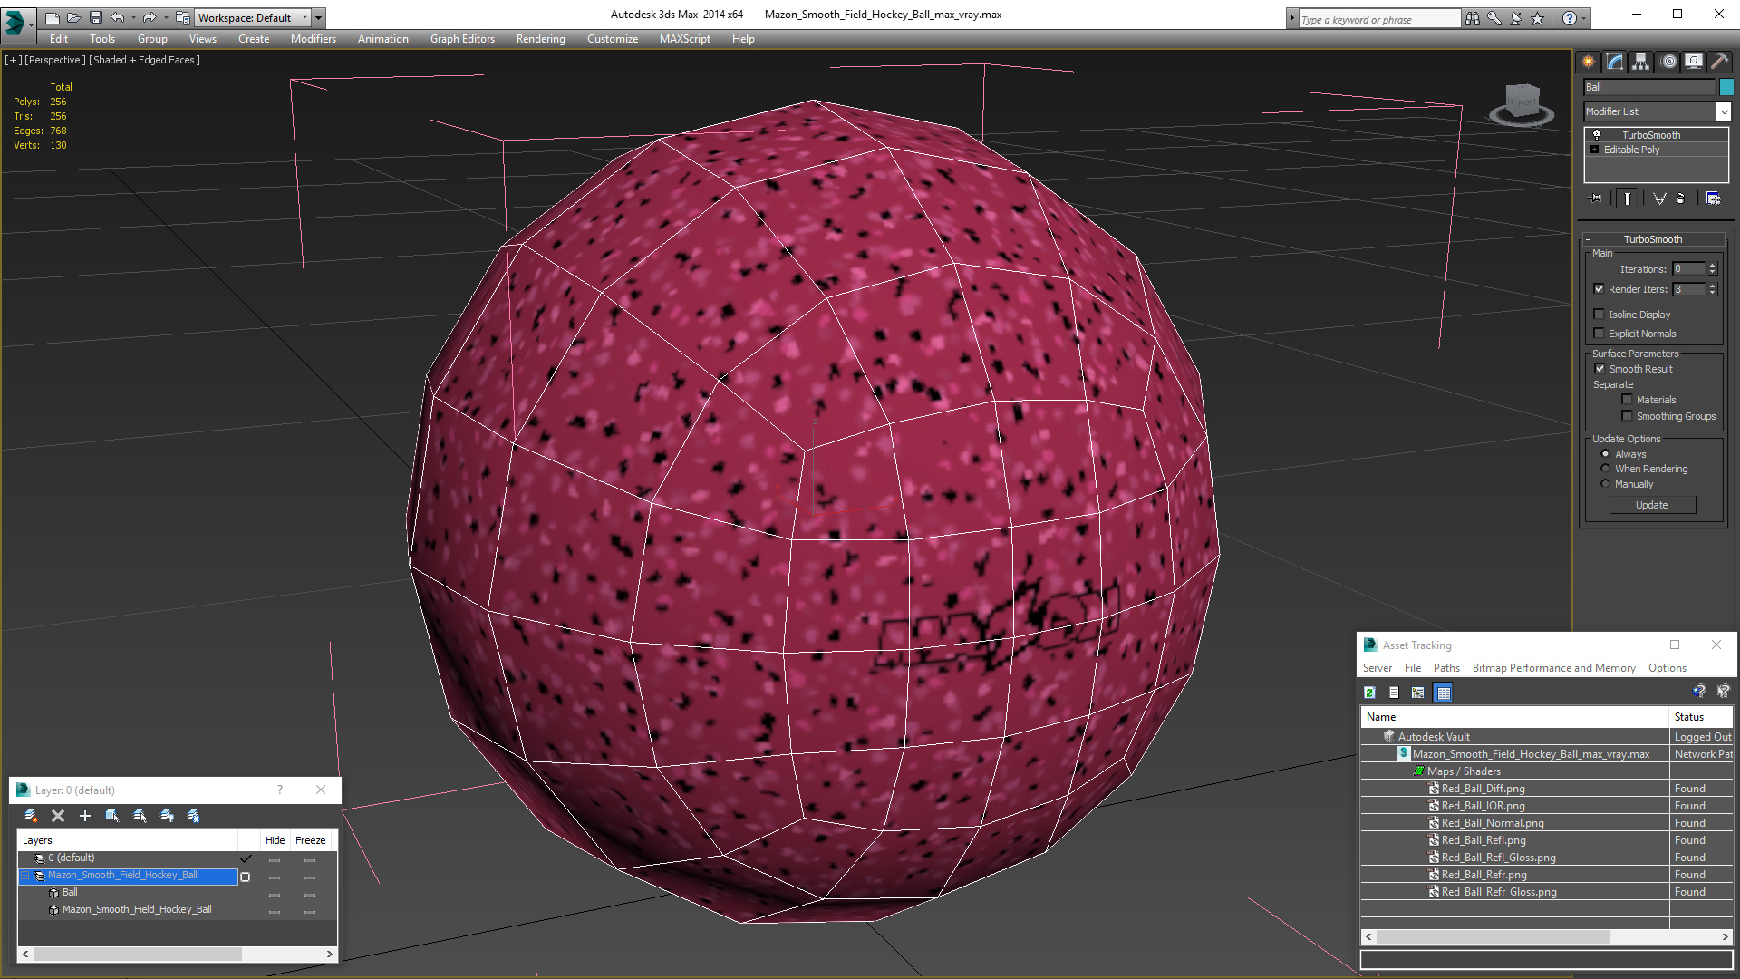Select the When Rendering radio option

tap(1605, 469)
